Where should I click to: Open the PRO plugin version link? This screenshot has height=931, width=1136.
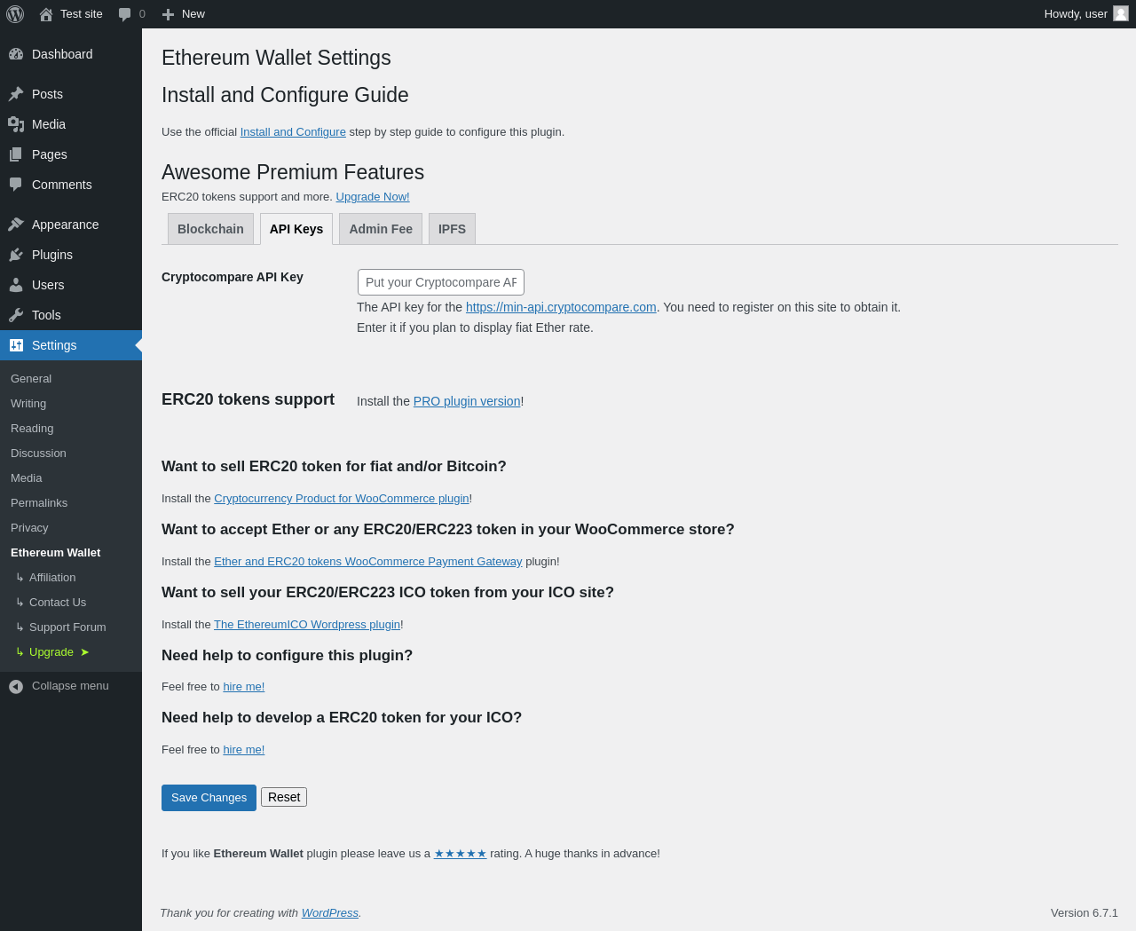point(467,401)
